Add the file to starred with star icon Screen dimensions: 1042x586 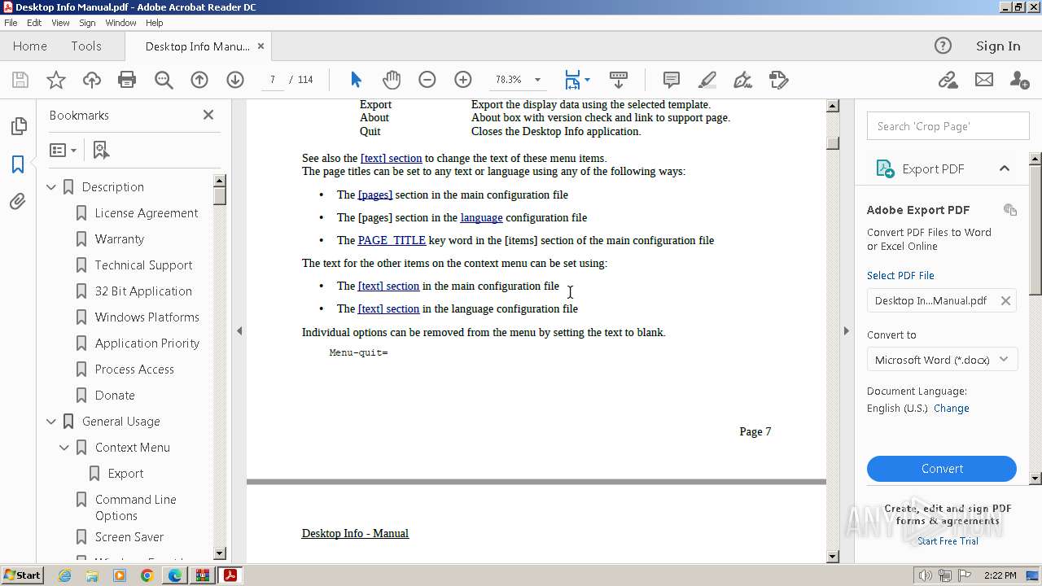(56, 80)
